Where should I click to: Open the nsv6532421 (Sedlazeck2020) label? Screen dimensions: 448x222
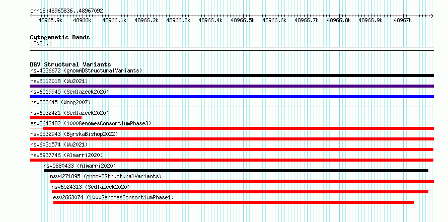[69, 113]
